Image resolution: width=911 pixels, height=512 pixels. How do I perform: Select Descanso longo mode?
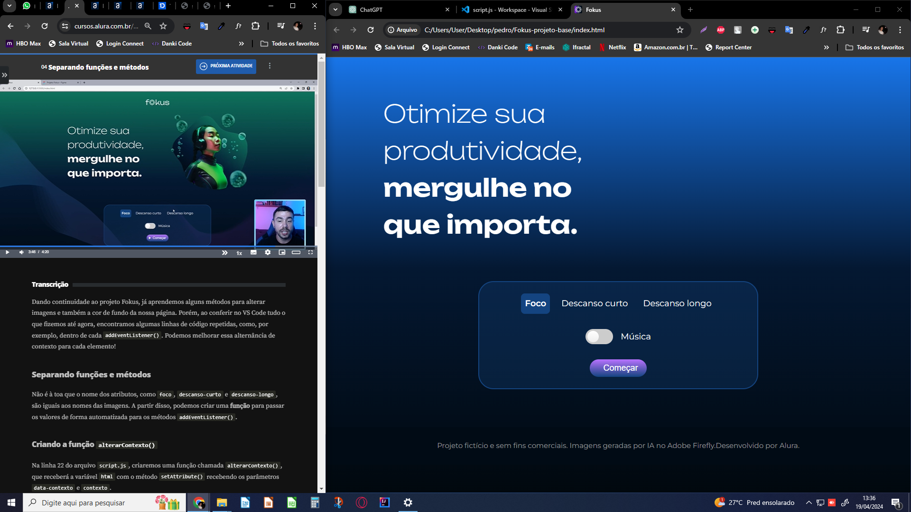coord(677,303)
